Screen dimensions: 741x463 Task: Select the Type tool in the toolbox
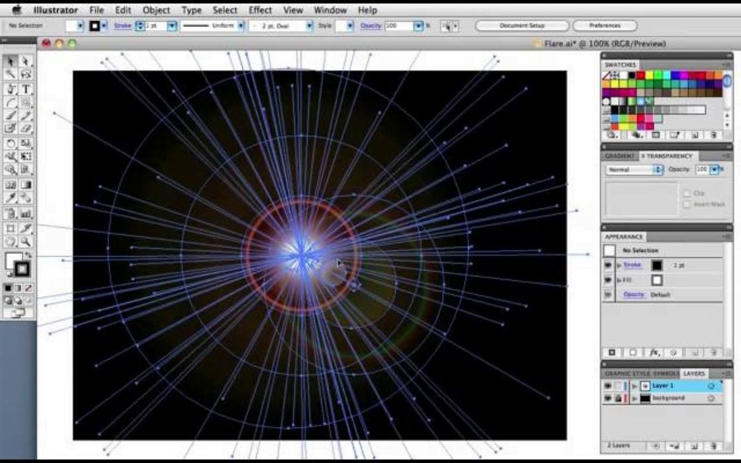tap(26, 89)
